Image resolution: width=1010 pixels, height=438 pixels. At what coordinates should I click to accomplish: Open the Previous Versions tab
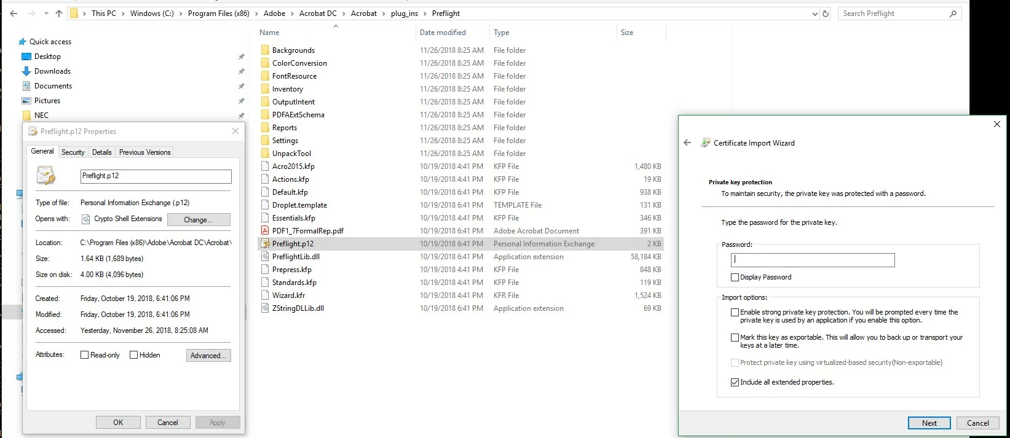[x=145, y=152]
